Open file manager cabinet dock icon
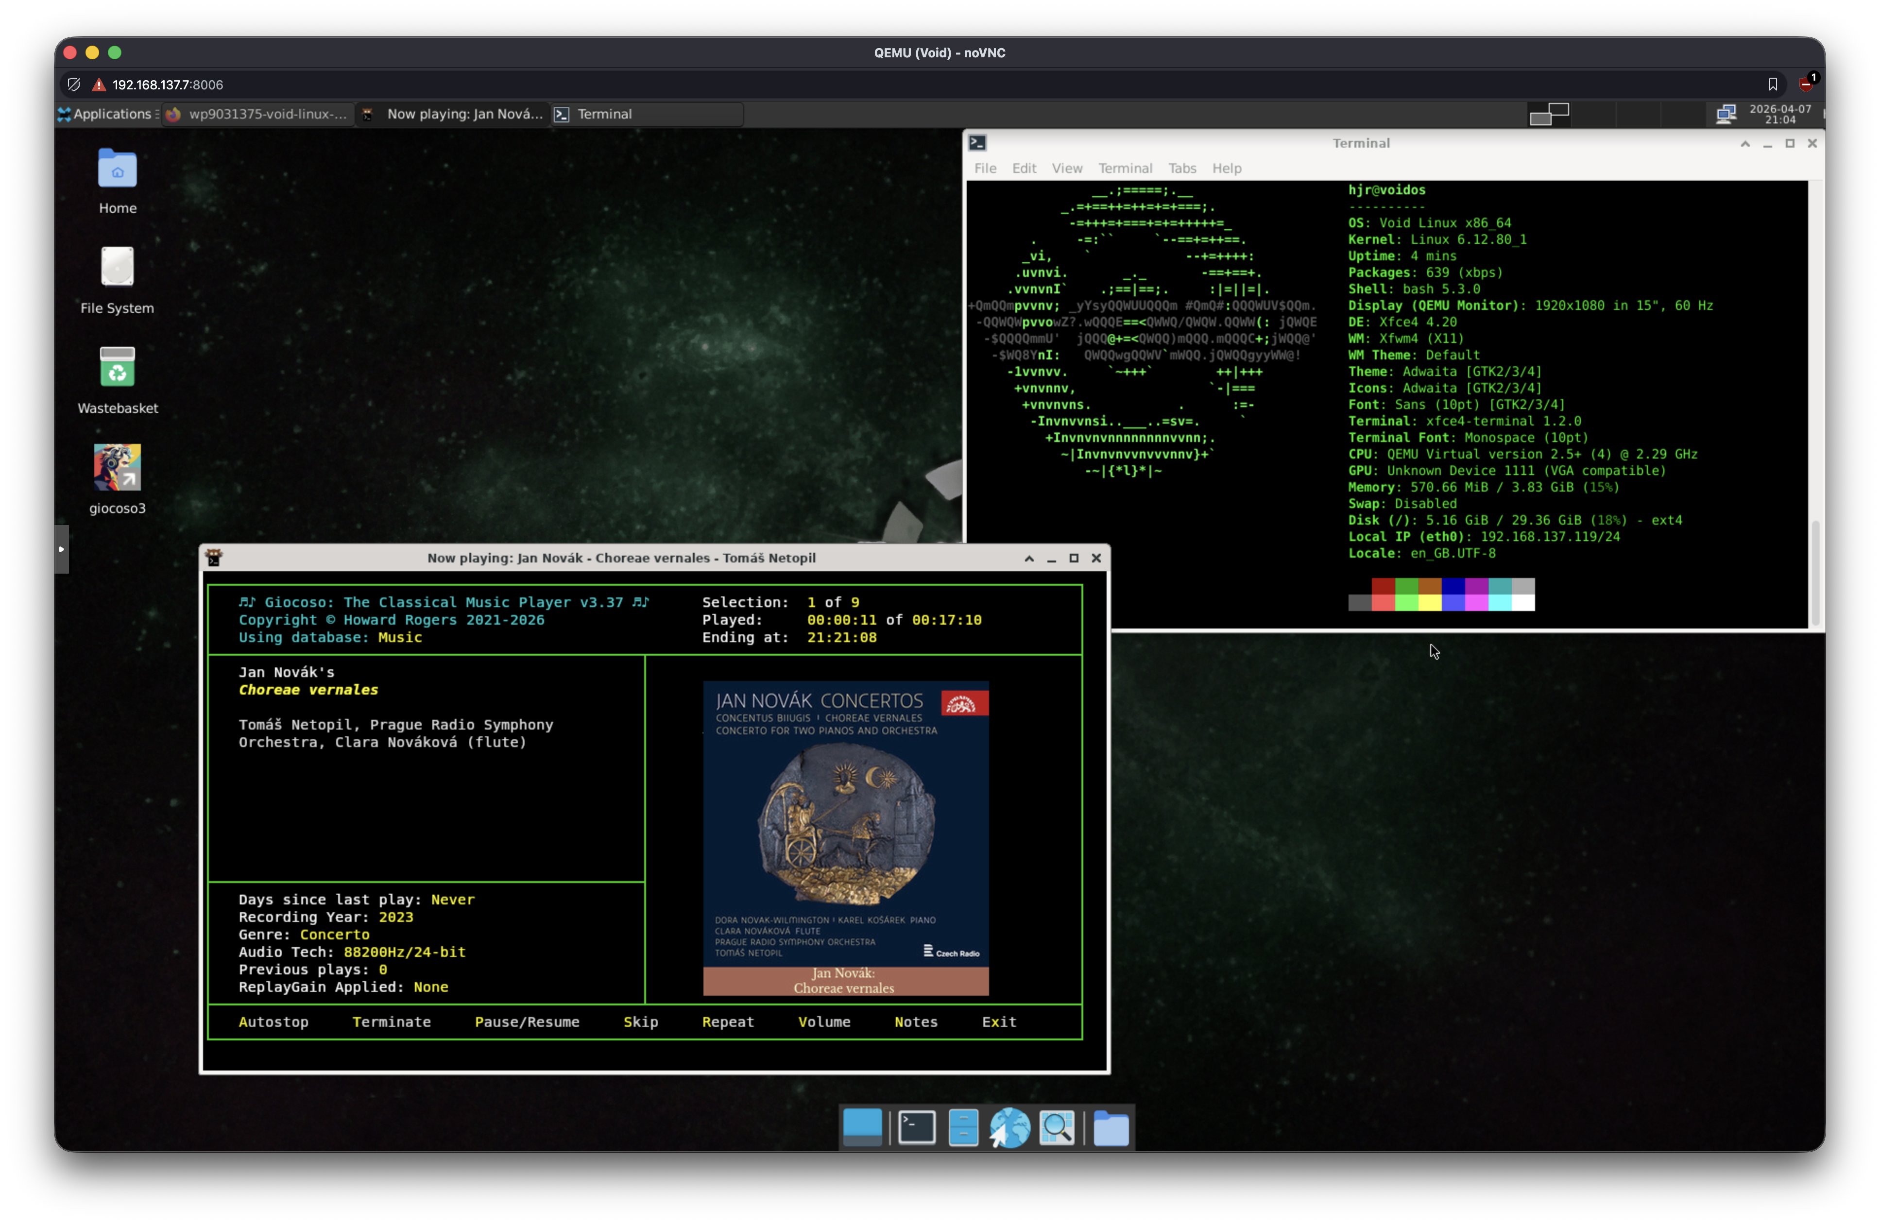Viewport: 1880px width, 1224px height. [963, 1127]
